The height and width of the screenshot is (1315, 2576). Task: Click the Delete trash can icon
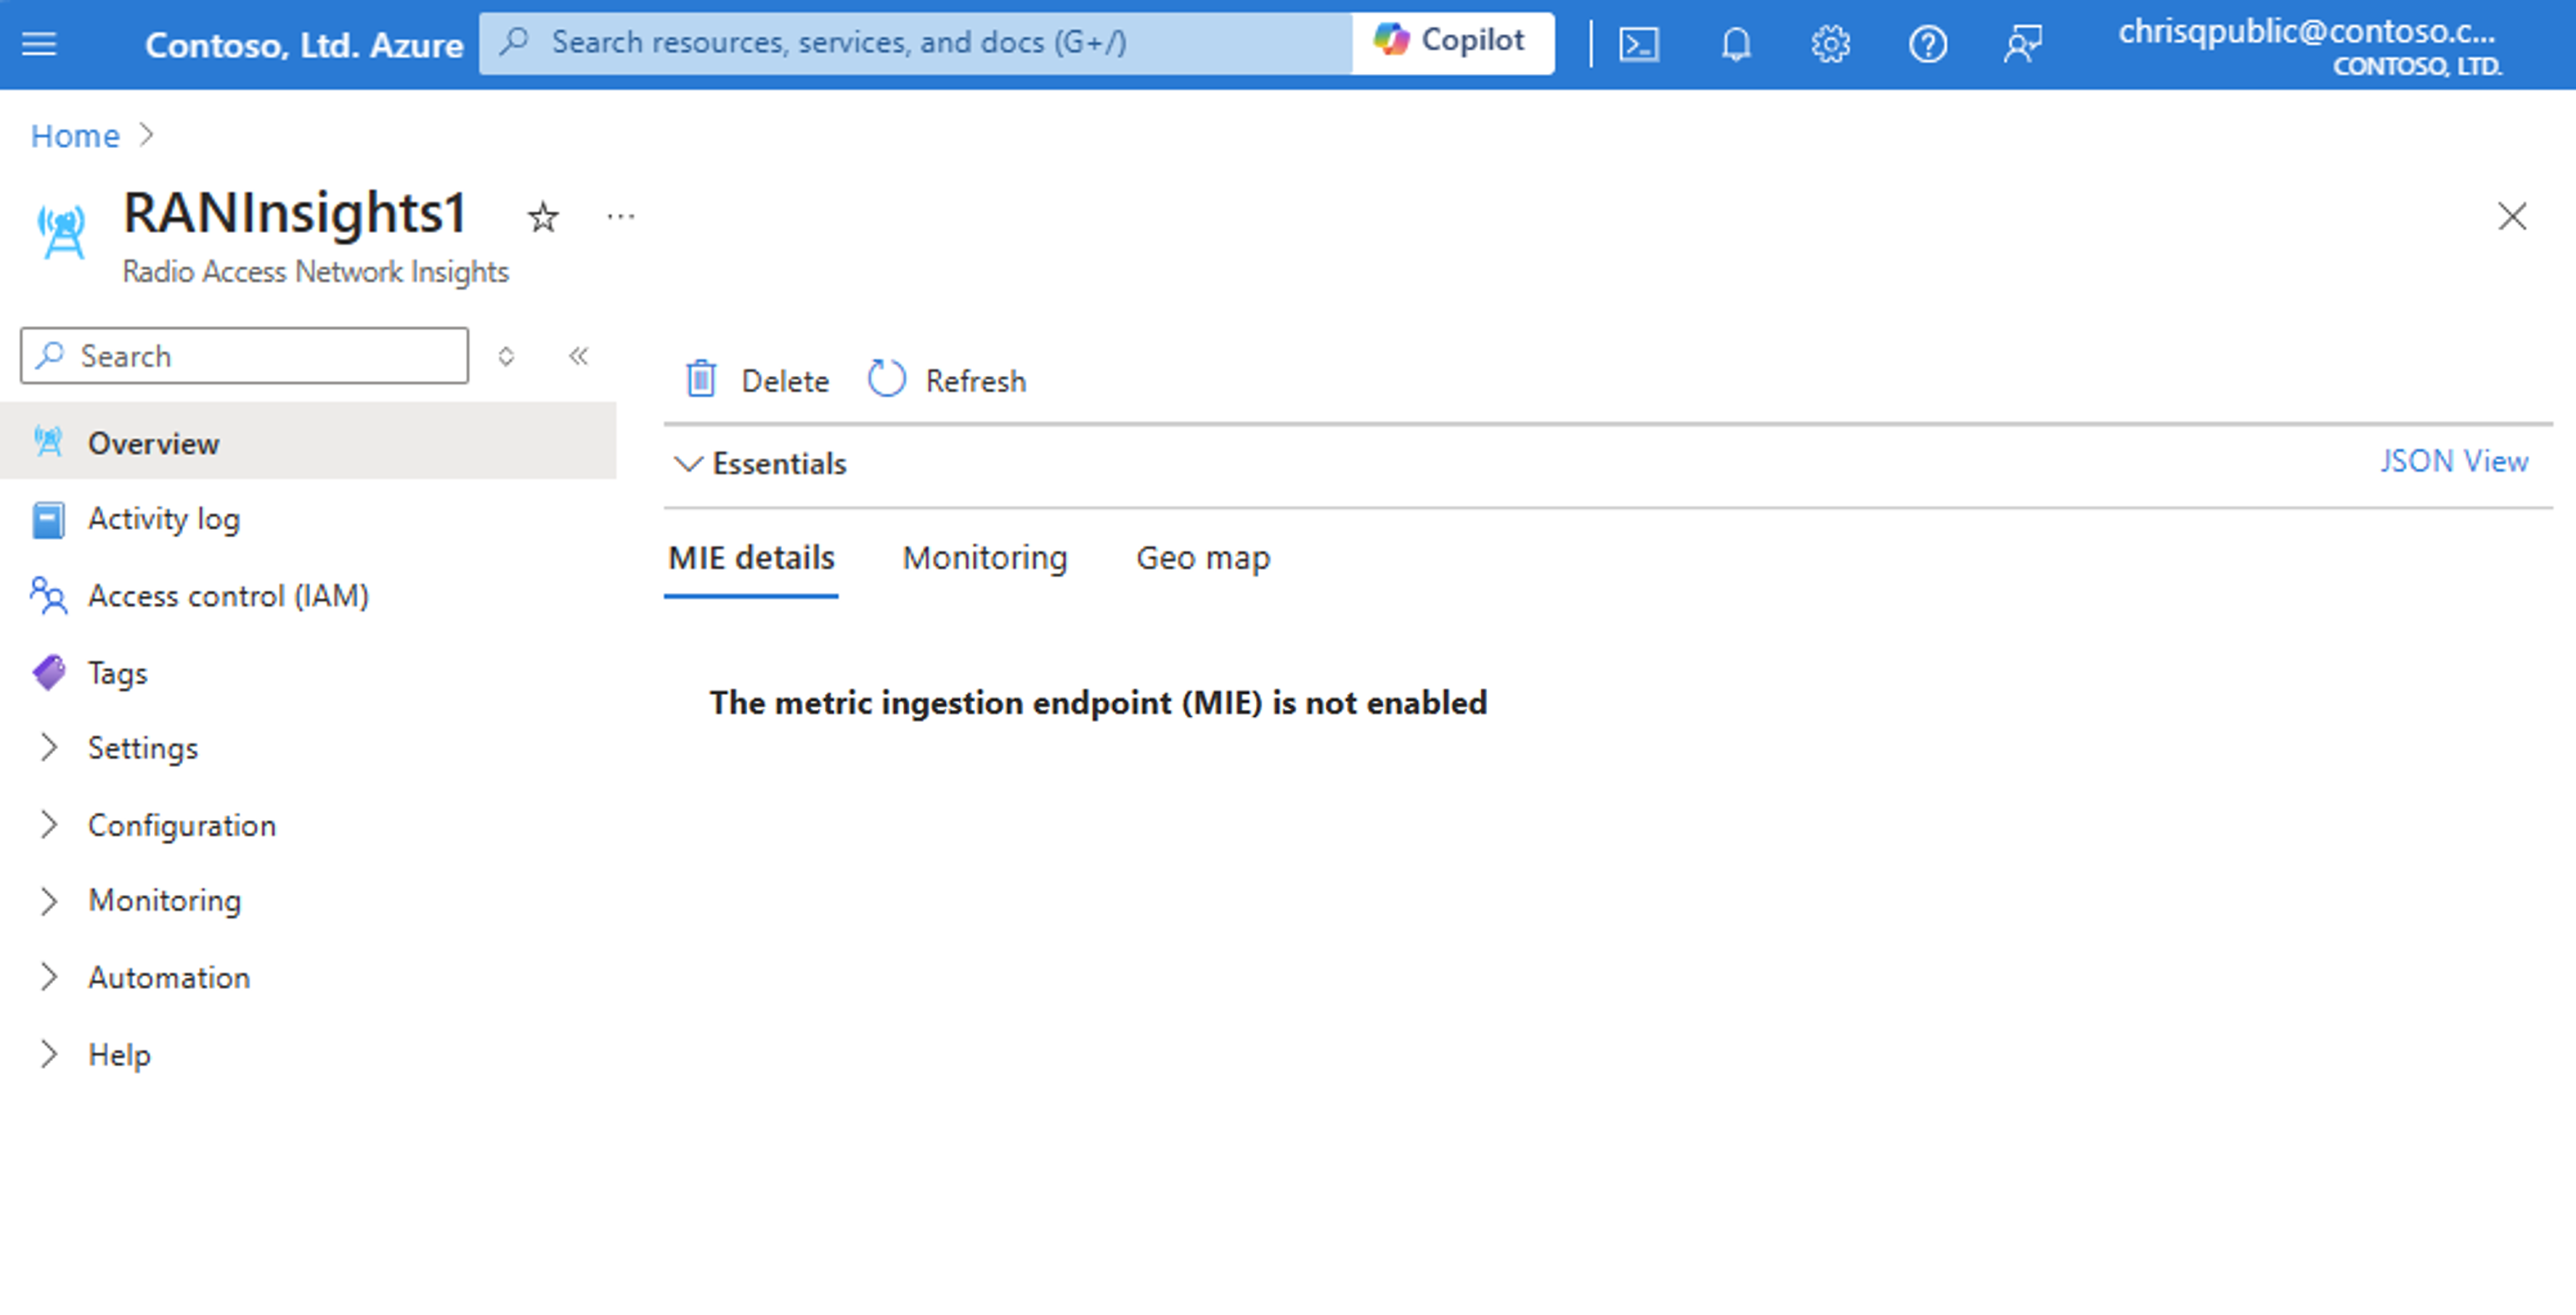pyautogui.click(x=701, y=379)
